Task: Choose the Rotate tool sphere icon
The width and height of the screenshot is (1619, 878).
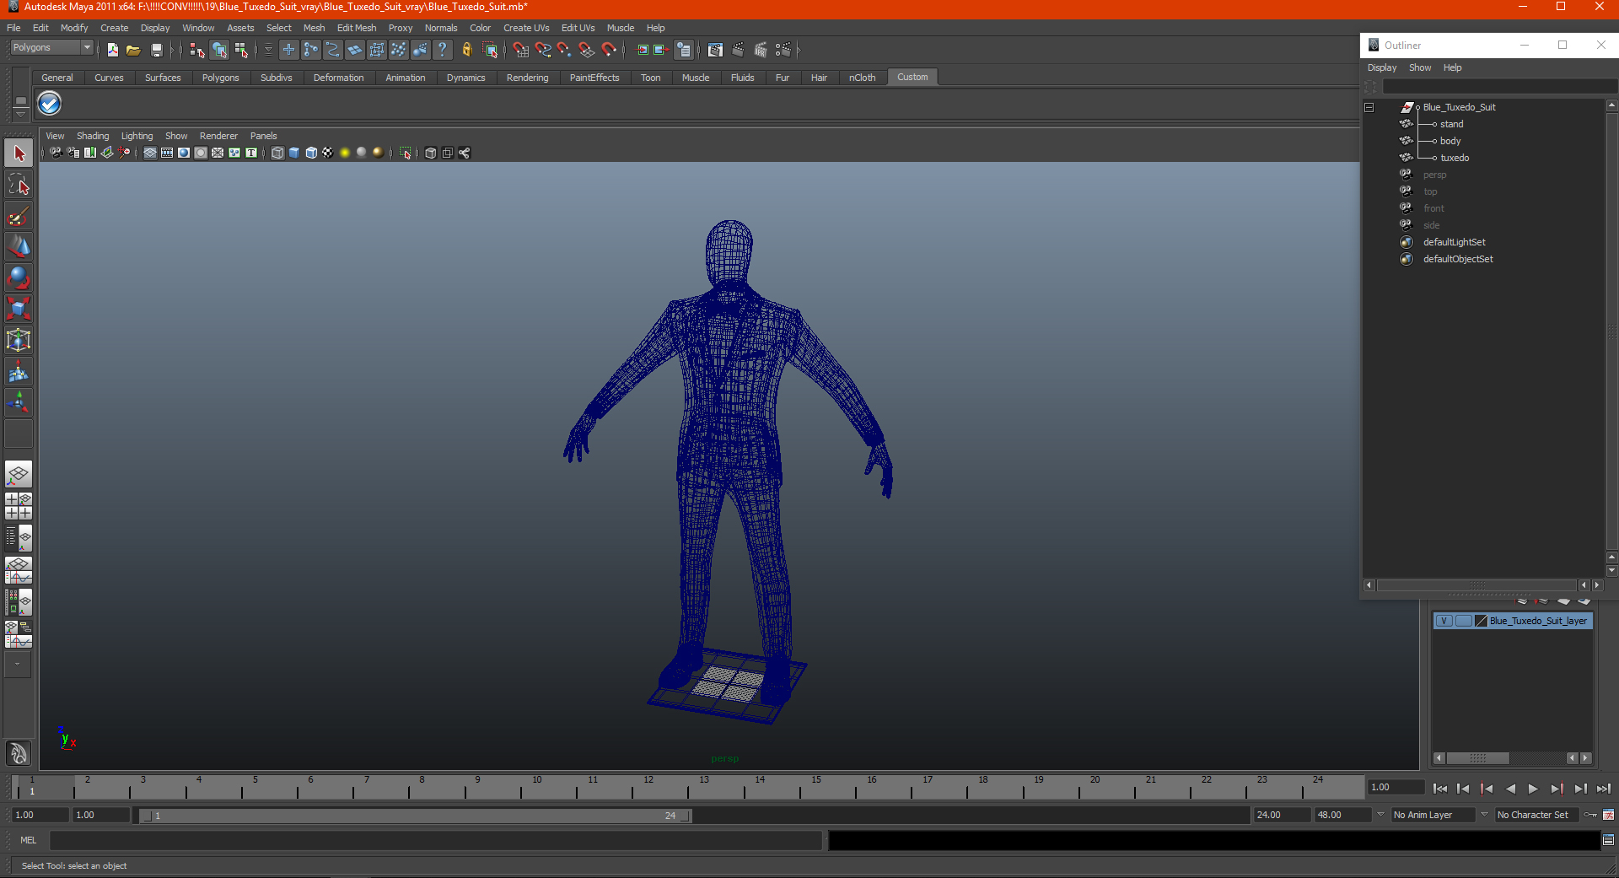Action: click(19, 278)
